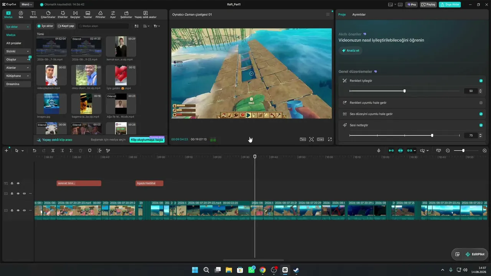Image resolution: width=491 pixels, height=276 pixels.
Task: Select the Medya tab in top toolbar
Action: click(x=8, y=15)
